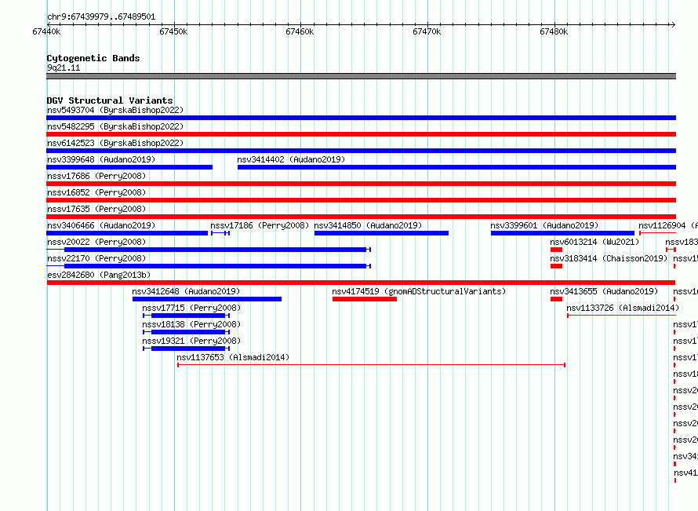Click the red bar under nssv16852
Screen dimensions: 698x511
coord(361,200)
